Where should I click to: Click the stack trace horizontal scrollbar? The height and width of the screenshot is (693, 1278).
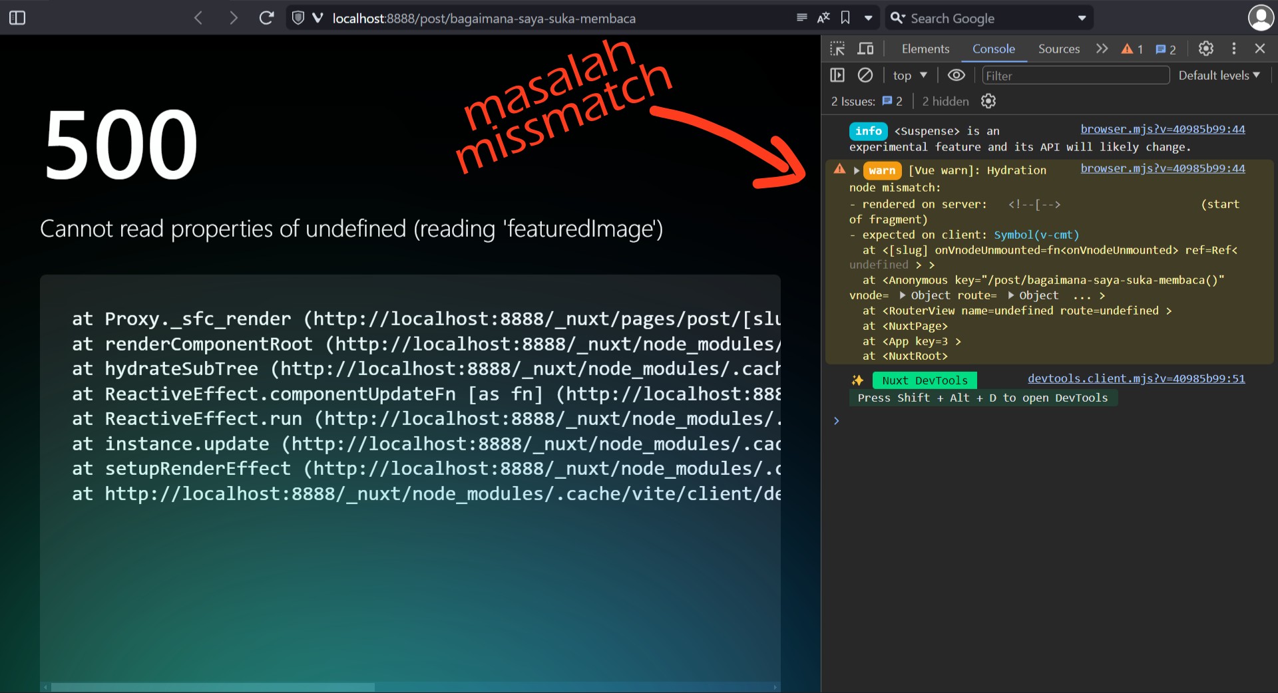213,687
